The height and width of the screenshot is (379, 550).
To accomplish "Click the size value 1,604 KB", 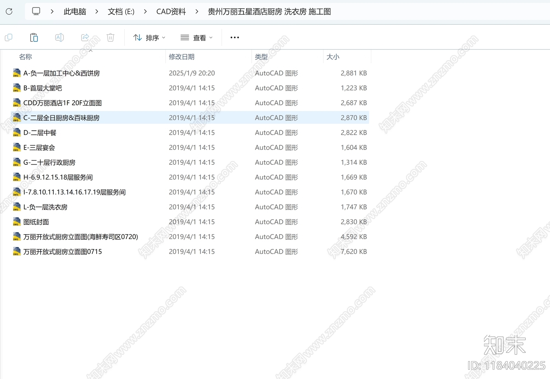I will 354,148.
